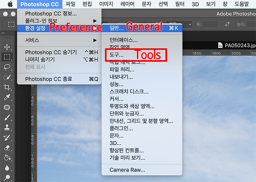Screen dimensions: 256x182
Task: Click the PA050243.jpg document tab
Action: 237,45
